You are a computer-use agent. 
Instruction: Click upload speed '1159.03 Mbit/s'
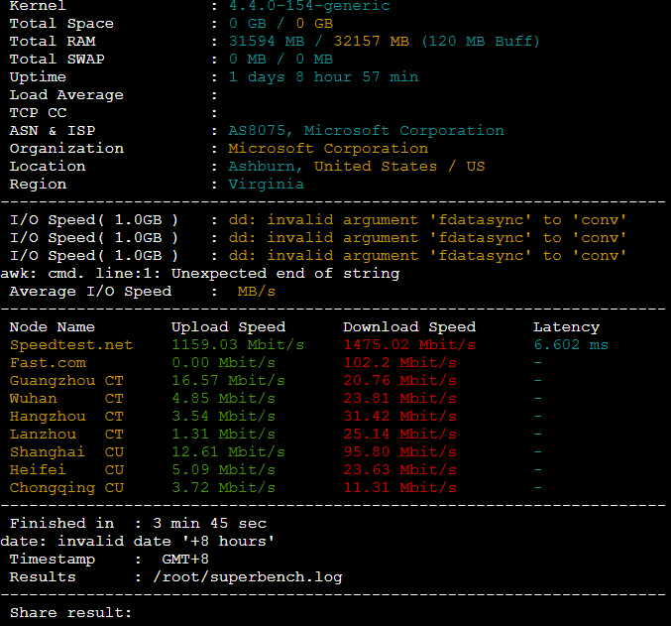(238, 345)
